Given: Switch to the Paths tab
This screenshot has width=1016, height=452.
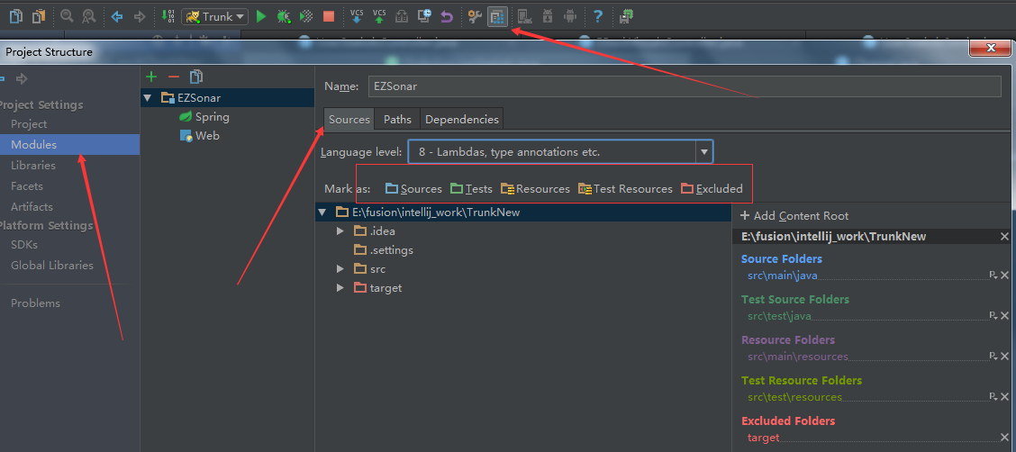Looking at the screenshot, I should coord(397,119).
